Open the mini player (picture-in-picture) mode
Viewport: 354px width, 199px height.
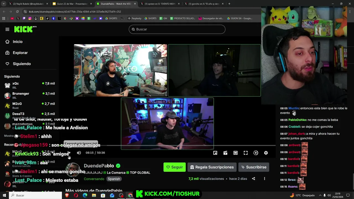215,153
